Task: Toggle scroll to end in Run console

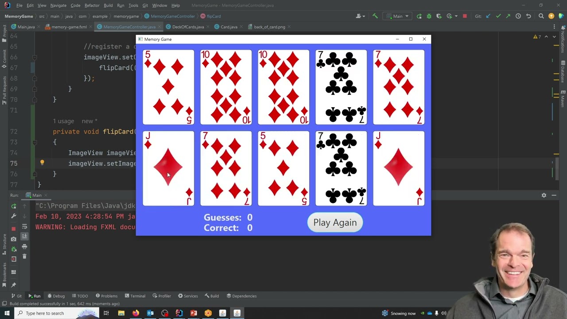Action: (x=24, y=237)
